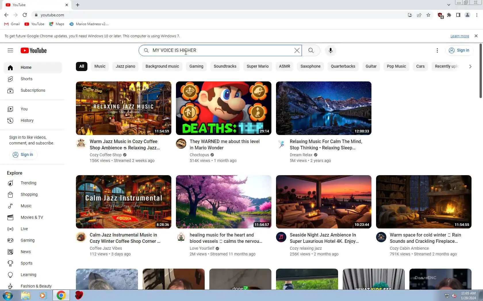Open the cherry blossom video thumbnail
Screen dimensions: 483x301
[224, 202]
